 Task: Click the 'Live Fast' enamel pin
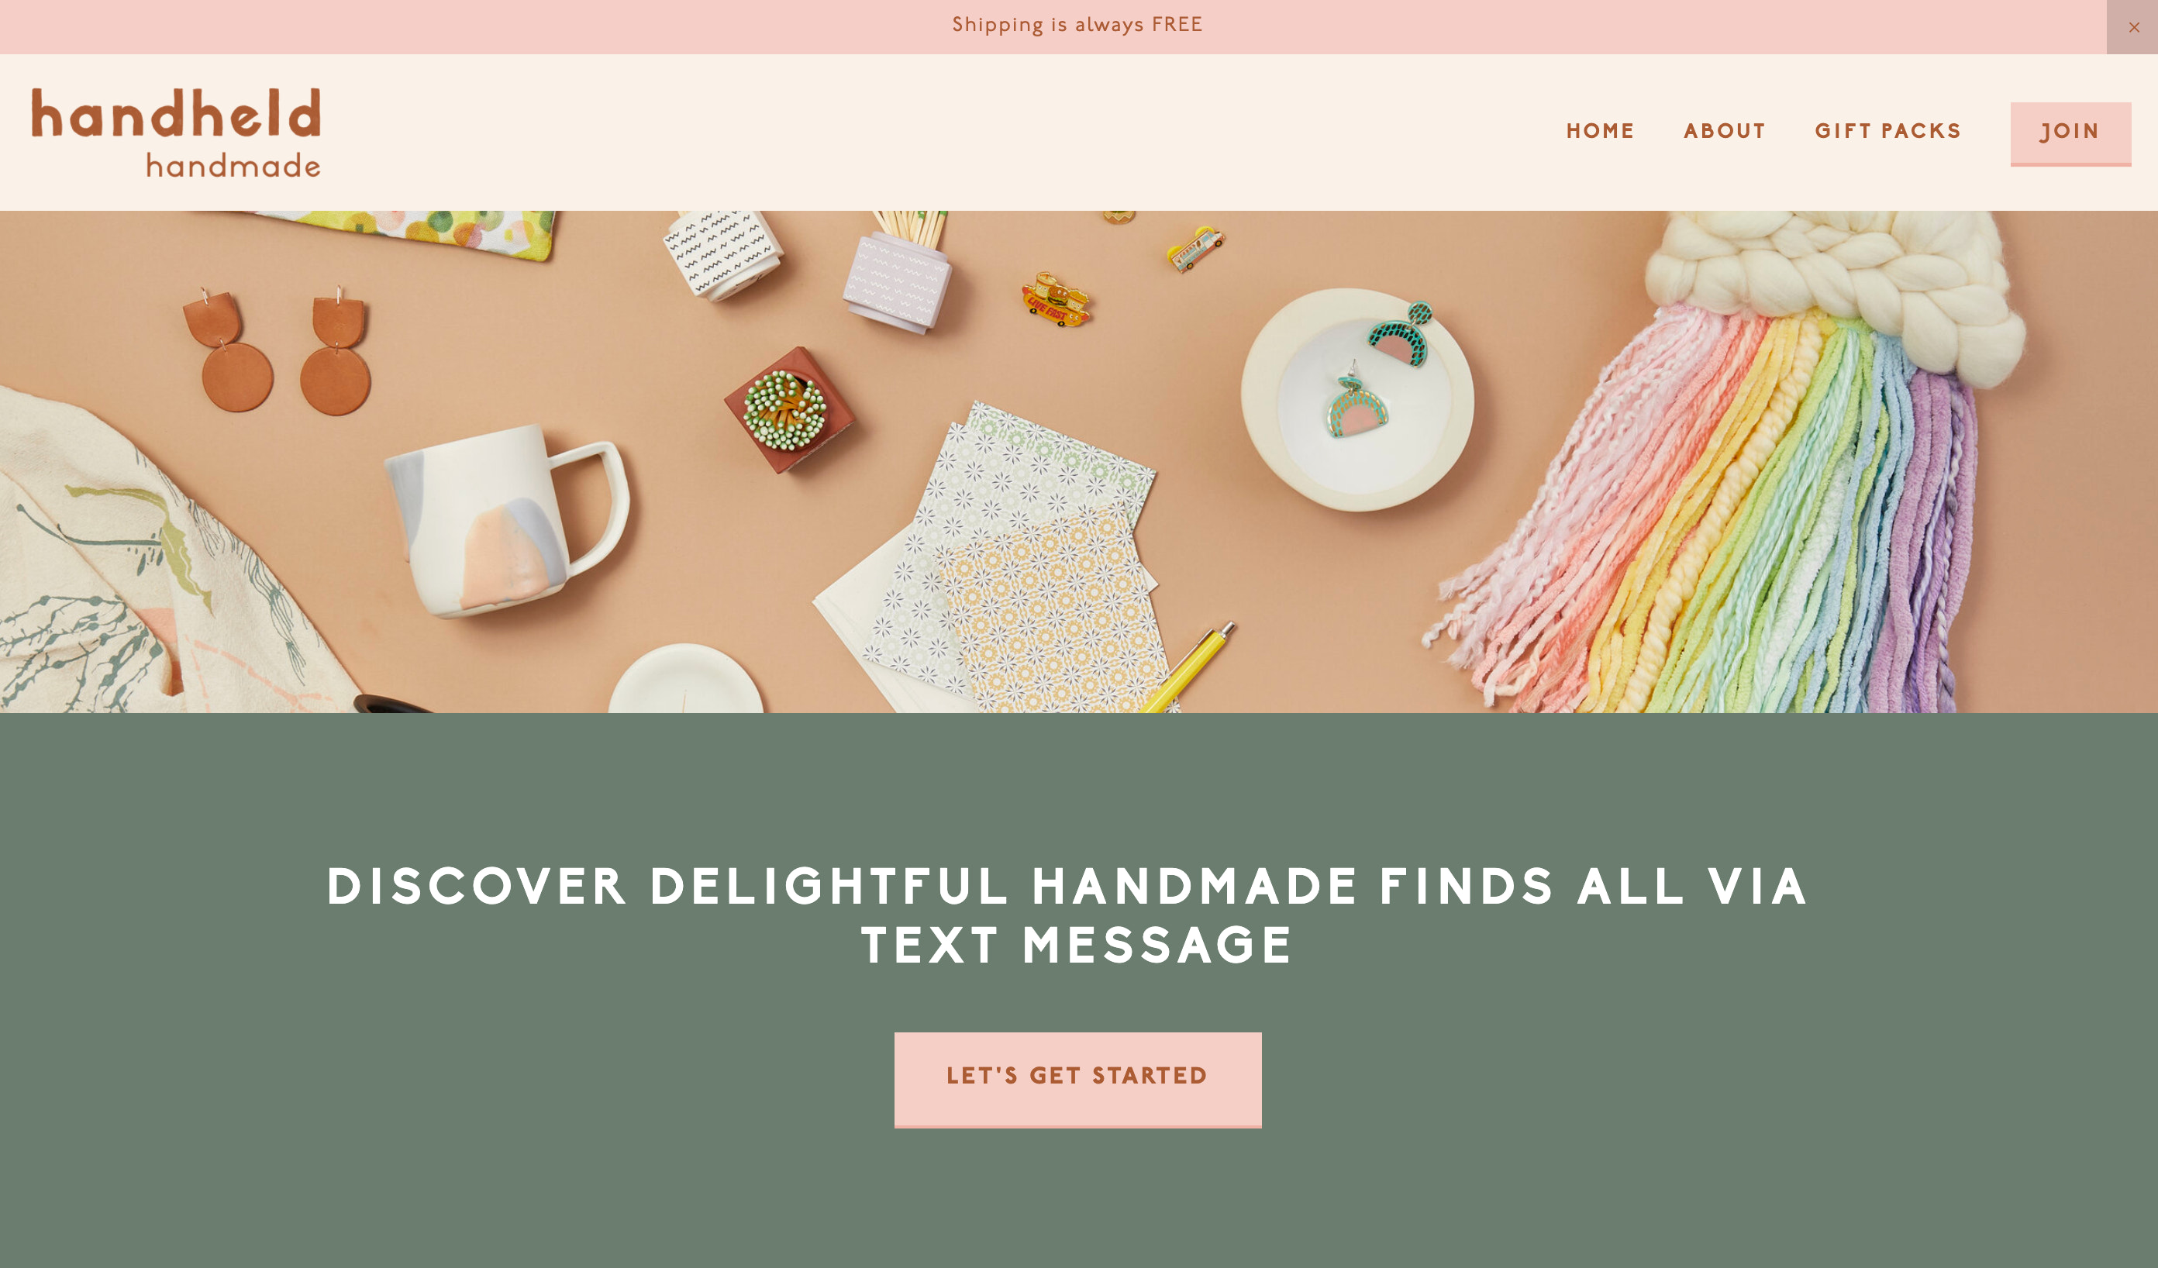[x=1055, y=300]
